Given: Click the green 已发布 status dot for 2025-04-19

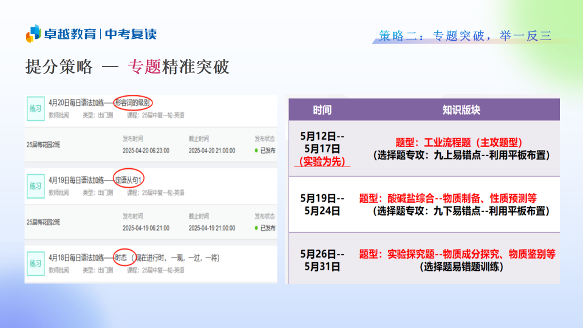Looking at the screenshot, I should pyautogui.click(x=256, y=228).
